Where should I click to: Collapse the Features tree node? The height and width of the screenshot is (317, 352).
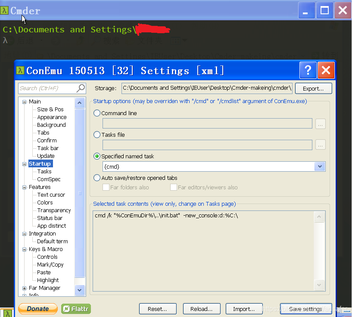(24, 187)
